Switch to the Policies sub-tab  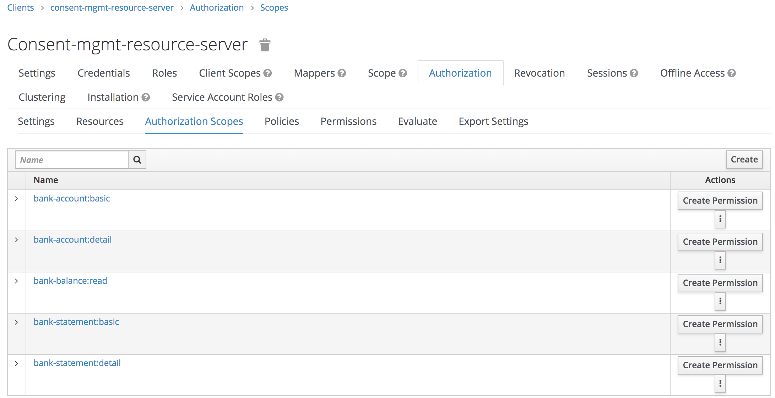point(282,121)
